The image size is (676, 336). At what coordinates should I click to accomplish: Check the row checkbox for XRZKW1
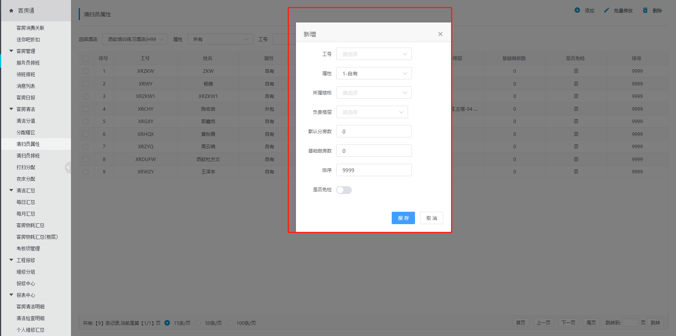[x=86, y=96]
